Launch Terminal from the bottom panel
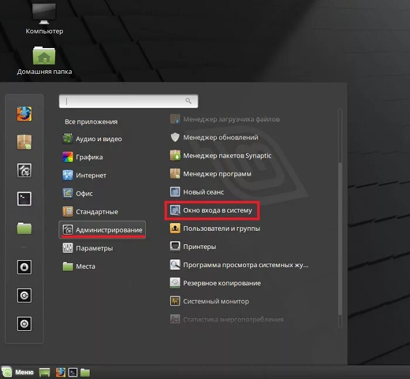The width and height of the screenshot is (410, 379). coord(73,373)
